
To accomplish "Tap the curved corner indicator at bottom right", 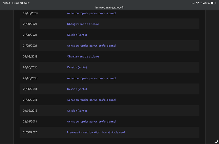I will tap(216, 141).
